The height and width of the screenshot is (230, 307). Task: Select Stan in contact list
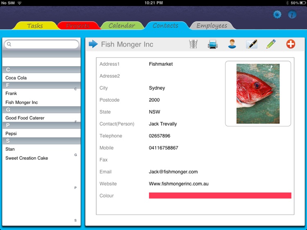click(x=41, y=149)
